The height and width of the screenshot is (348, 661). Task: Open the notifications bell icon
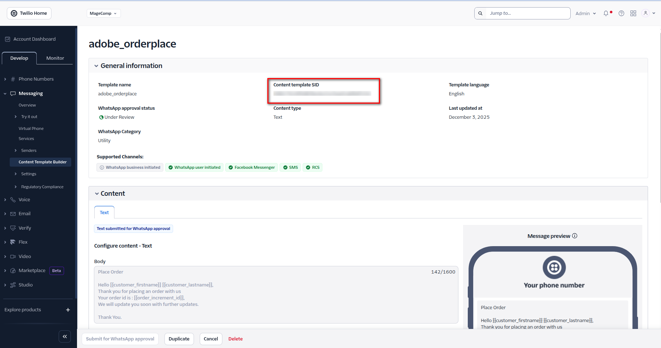(x=606, y=13)
